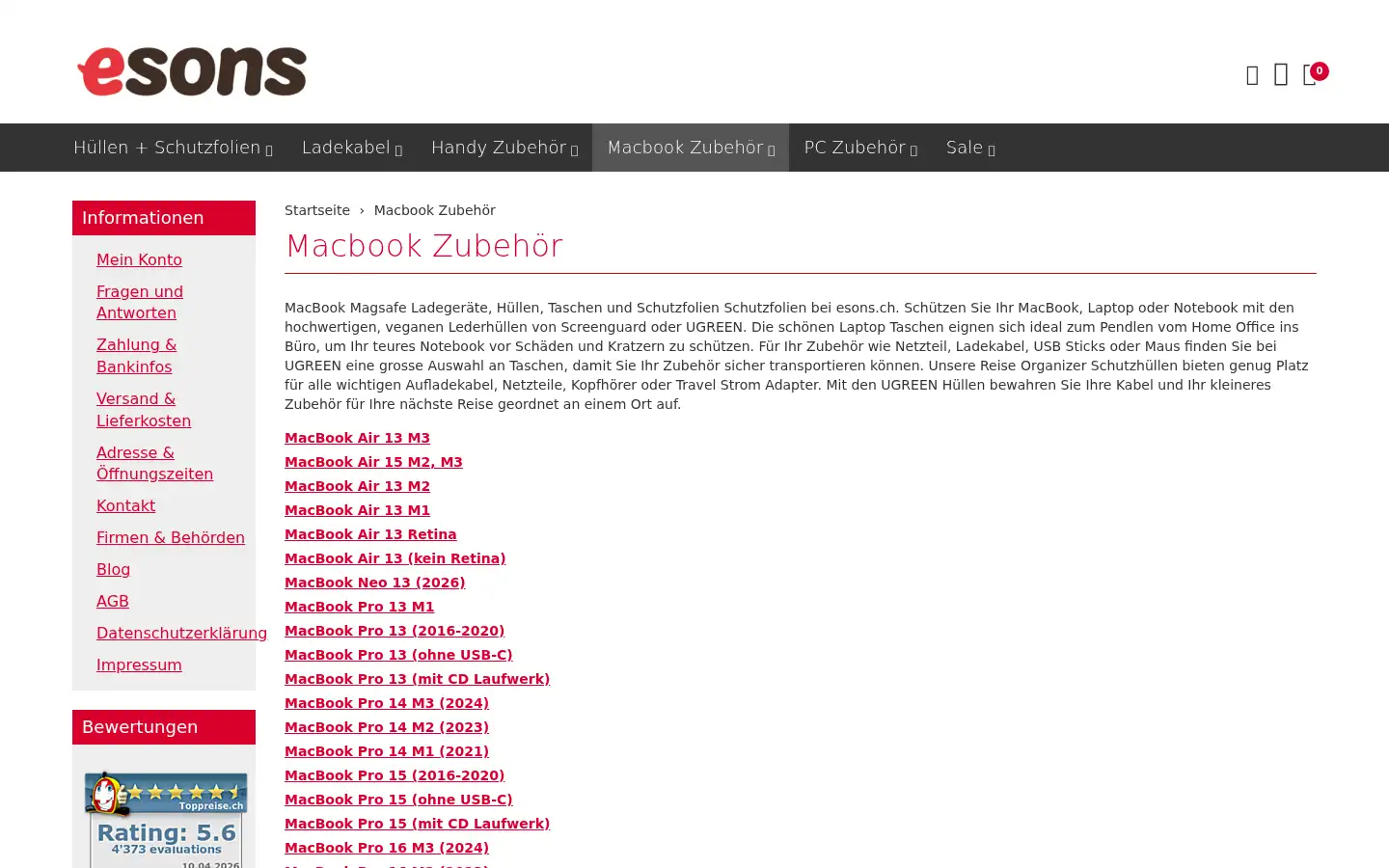Screen dimensions: 1389x868
Task: Open the search icon in header
Action: click(1252, 75)
